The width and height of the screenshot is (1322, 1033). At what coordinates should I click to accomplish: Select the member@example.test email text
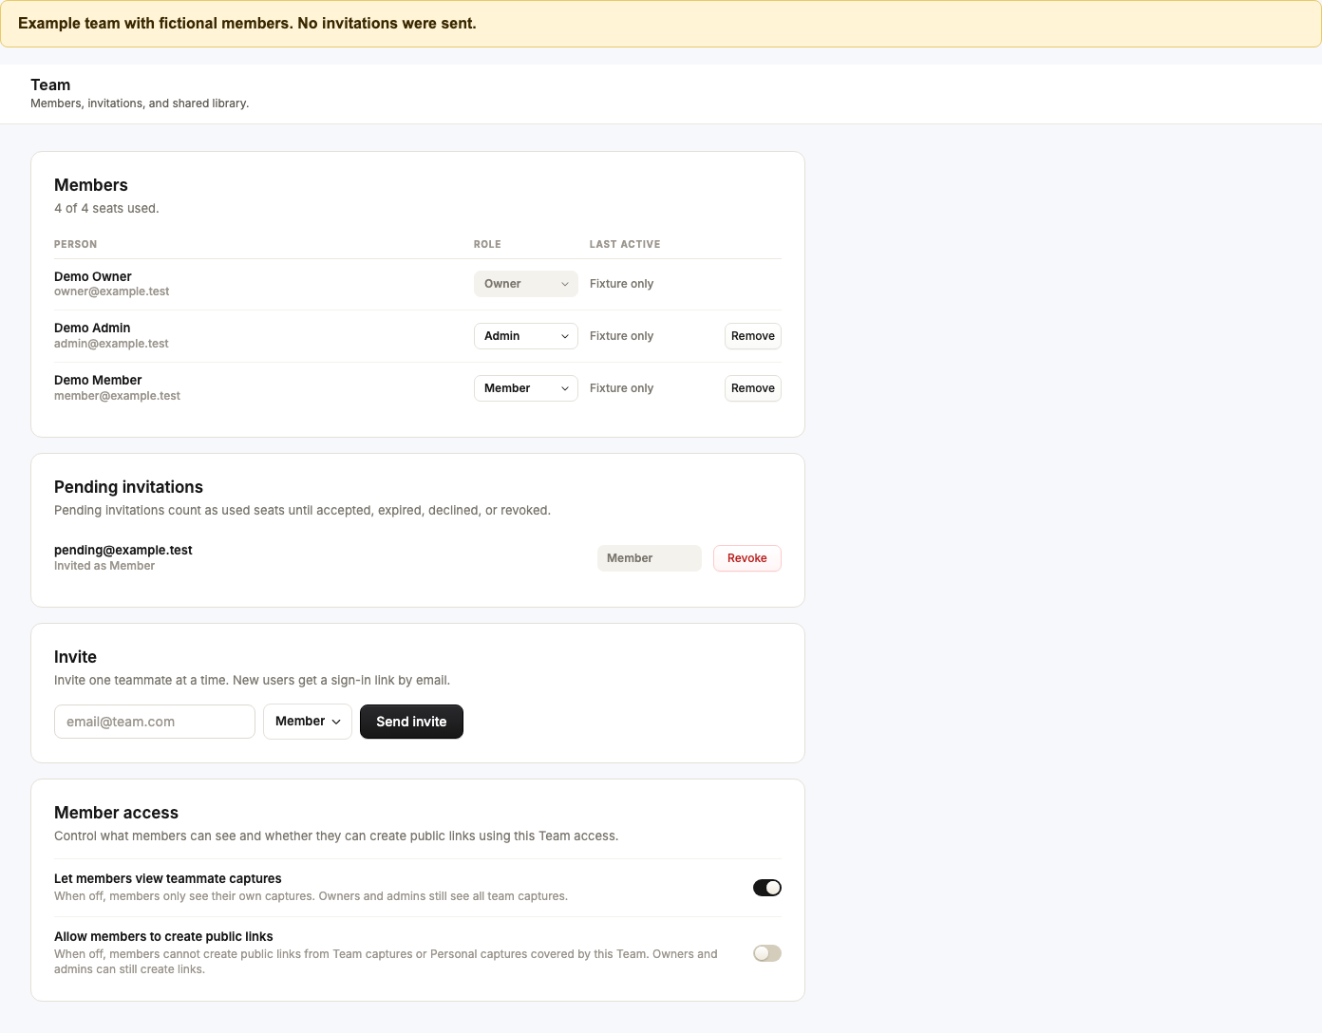(117, 396)
